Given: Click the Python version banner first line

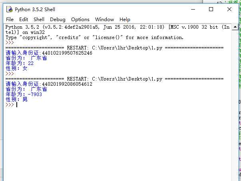Looking at the screenshot, I should pos(118,27).
